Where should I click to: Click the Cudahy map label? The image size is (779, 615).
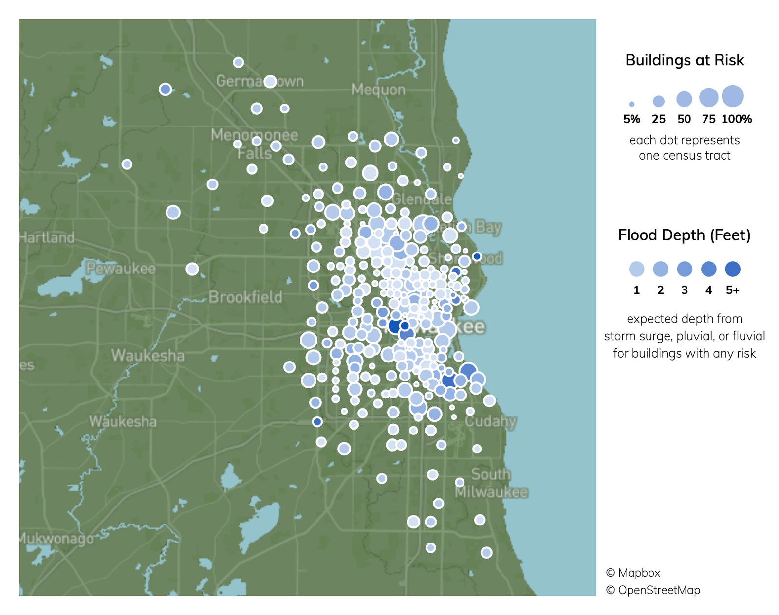click(490, 421)
